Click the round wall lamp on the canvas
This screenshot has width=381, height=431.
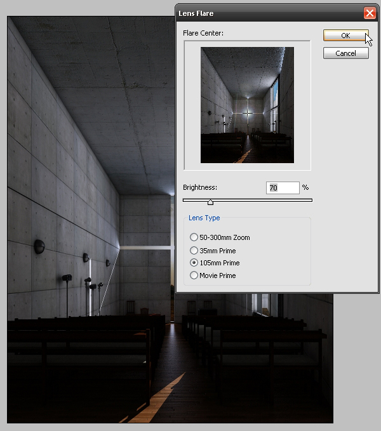(39, 245)
